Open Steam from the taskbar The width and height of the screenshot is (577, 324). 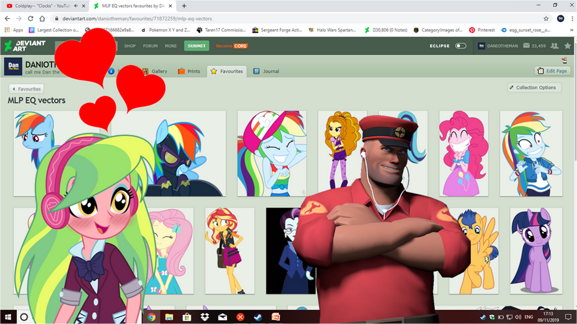click(x=258, y=317)
